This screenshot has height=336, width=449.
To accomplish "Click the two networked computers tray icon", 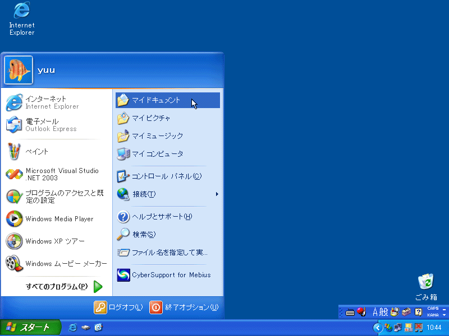I will pos(398,328).
